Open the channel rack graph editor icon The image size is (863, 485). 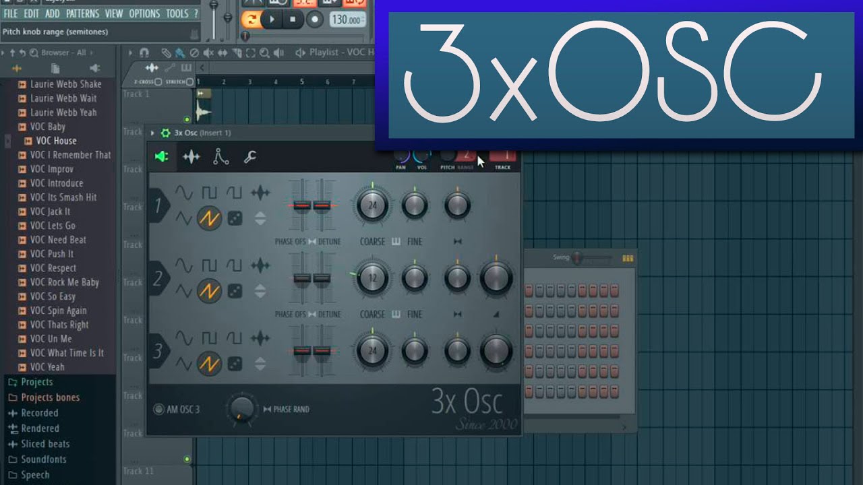tap(628, 258)
